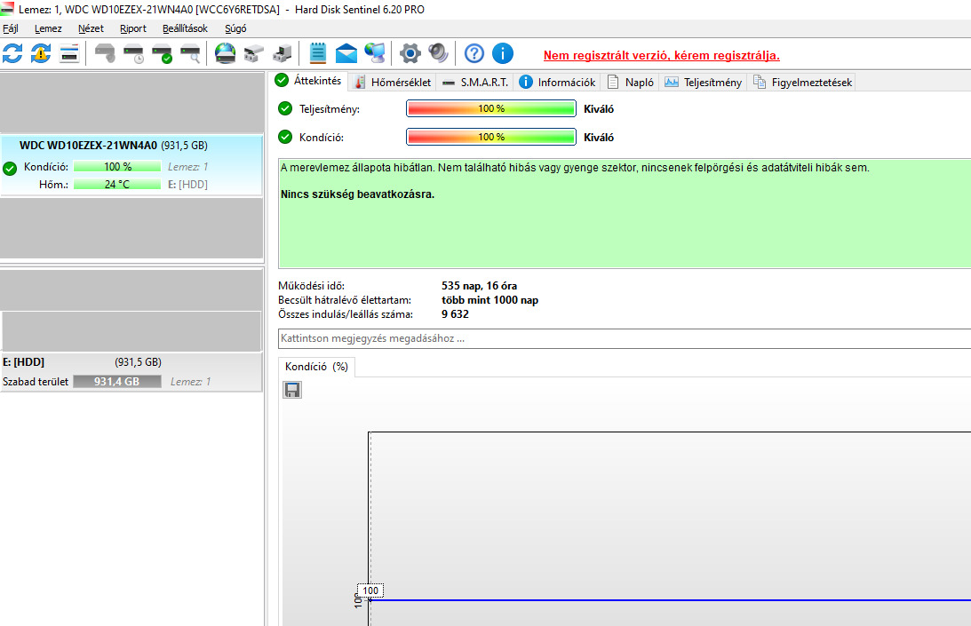Click the blue info circle icon

[x=503, y=54]
